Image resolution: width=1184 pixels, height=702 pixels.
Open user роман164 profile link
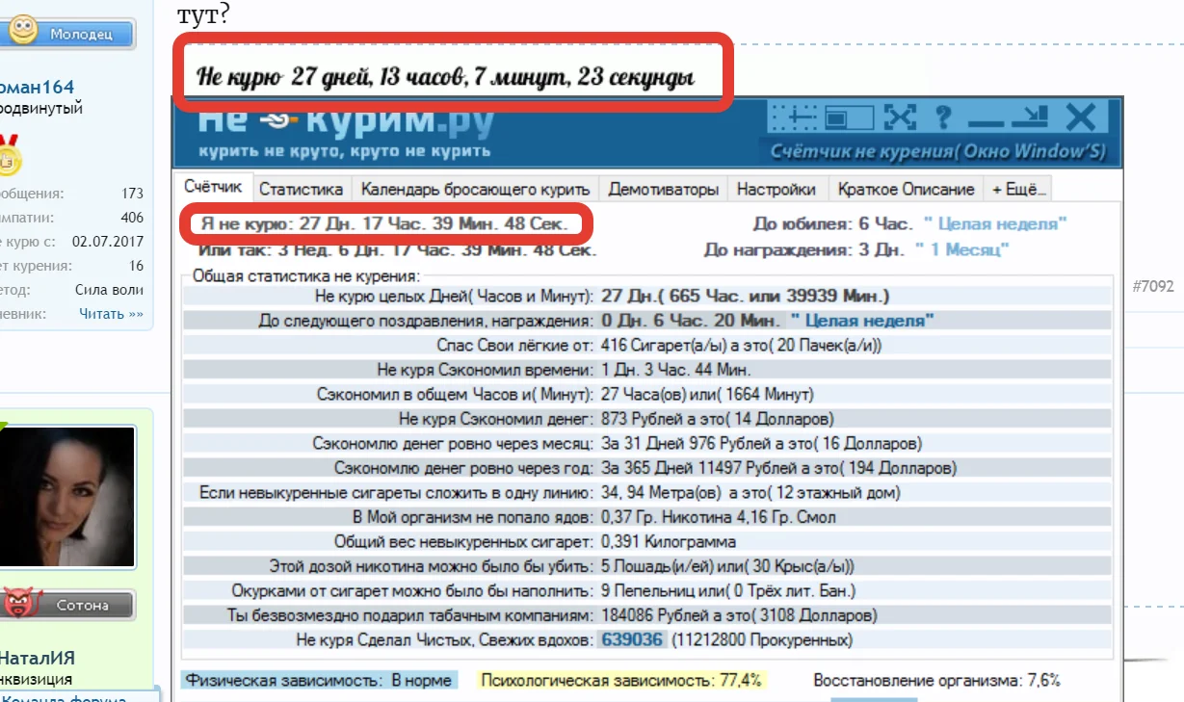pyautogui.click(x=37, y=88)
